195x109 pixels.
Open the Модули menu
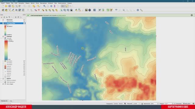click(27, 3)
